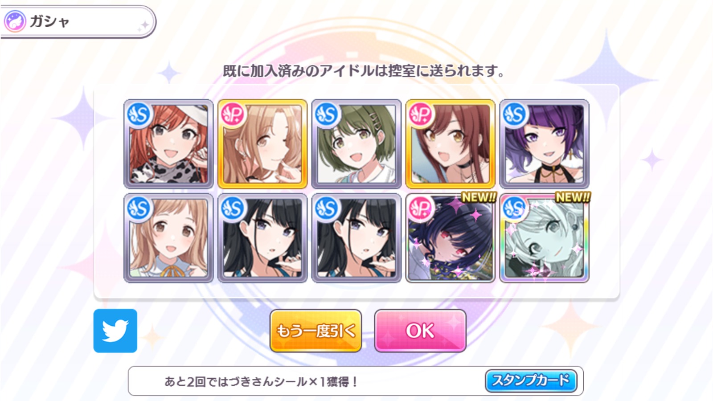
Task: Select the NEW rainbow-framed silver idol card
Action: pyautogui.click(x=545, y=238)
